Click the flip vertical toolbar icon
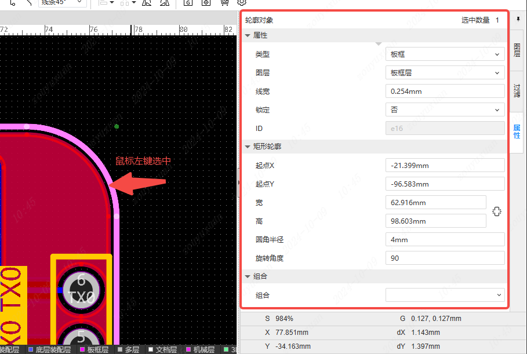 pos(164,3)
